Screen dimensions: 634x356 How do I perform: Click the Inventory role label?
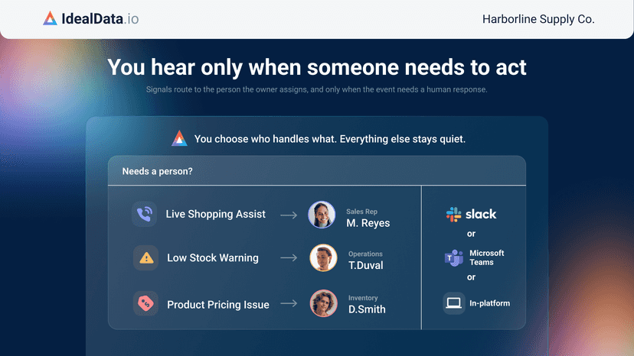(363, 298)
